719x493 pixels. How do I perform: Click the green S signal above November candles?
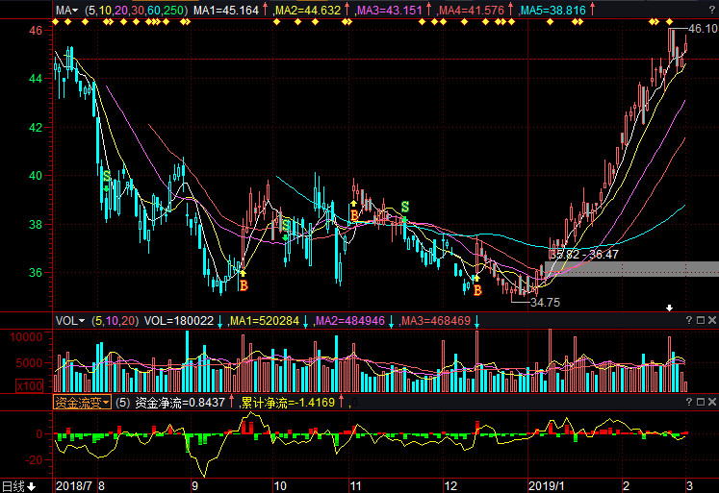click(404, 207)
